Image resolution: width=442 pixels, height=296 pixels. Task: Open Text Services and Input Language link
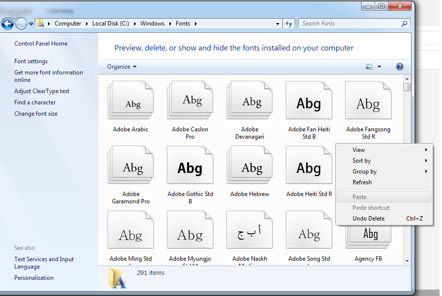(44, 263)
